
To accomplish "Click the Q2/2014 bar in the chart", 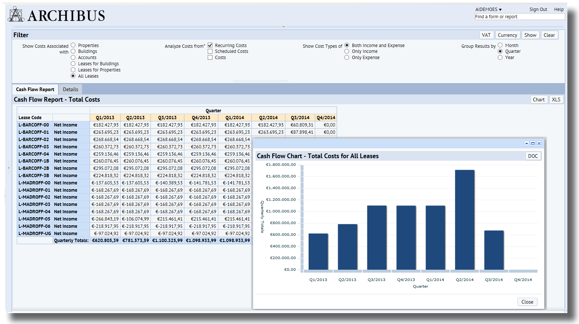I will point(465,220).
